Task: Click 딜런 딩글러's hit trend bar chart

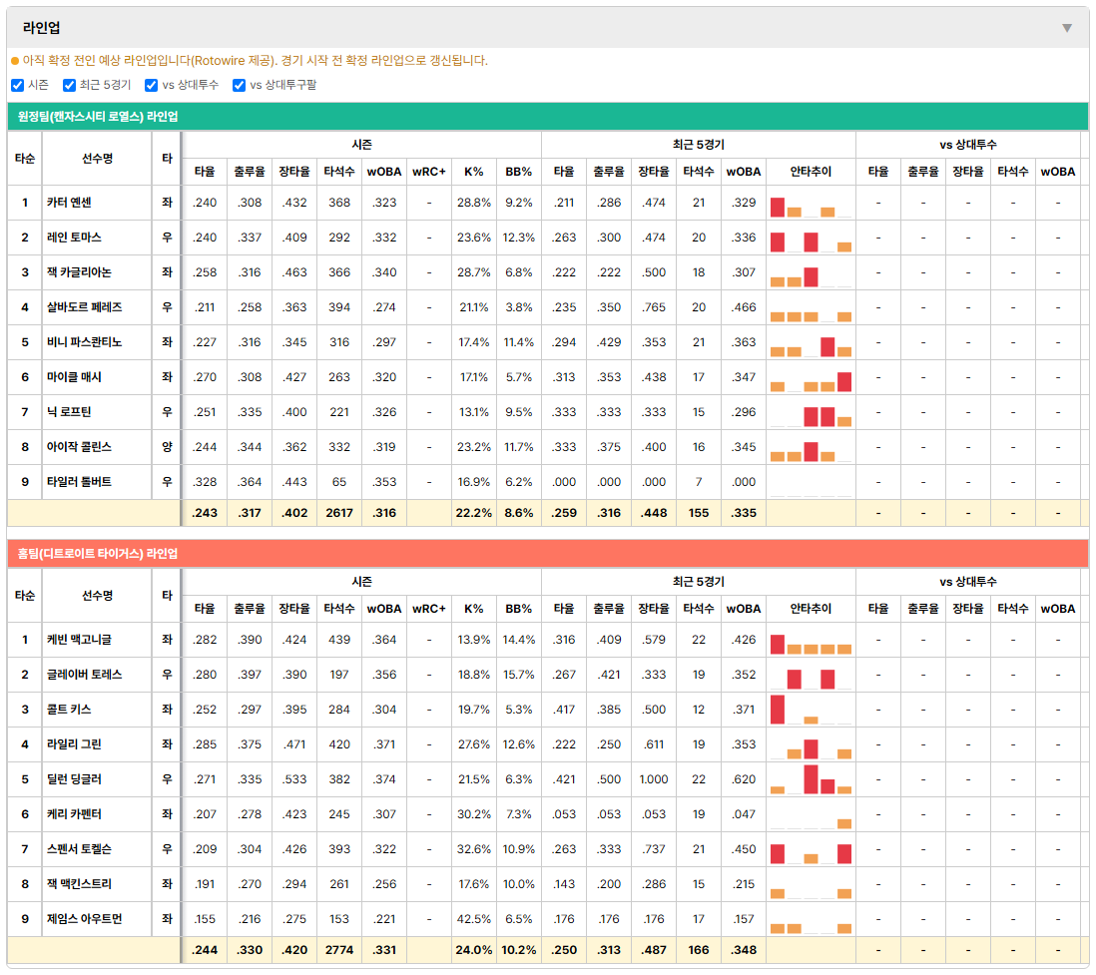Action: tap(811, 779)
